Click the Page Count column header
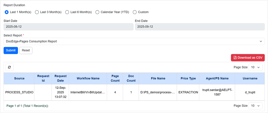The width and height of the screenshot is (268, 113). pyautogui.click(x=115, y=78)
